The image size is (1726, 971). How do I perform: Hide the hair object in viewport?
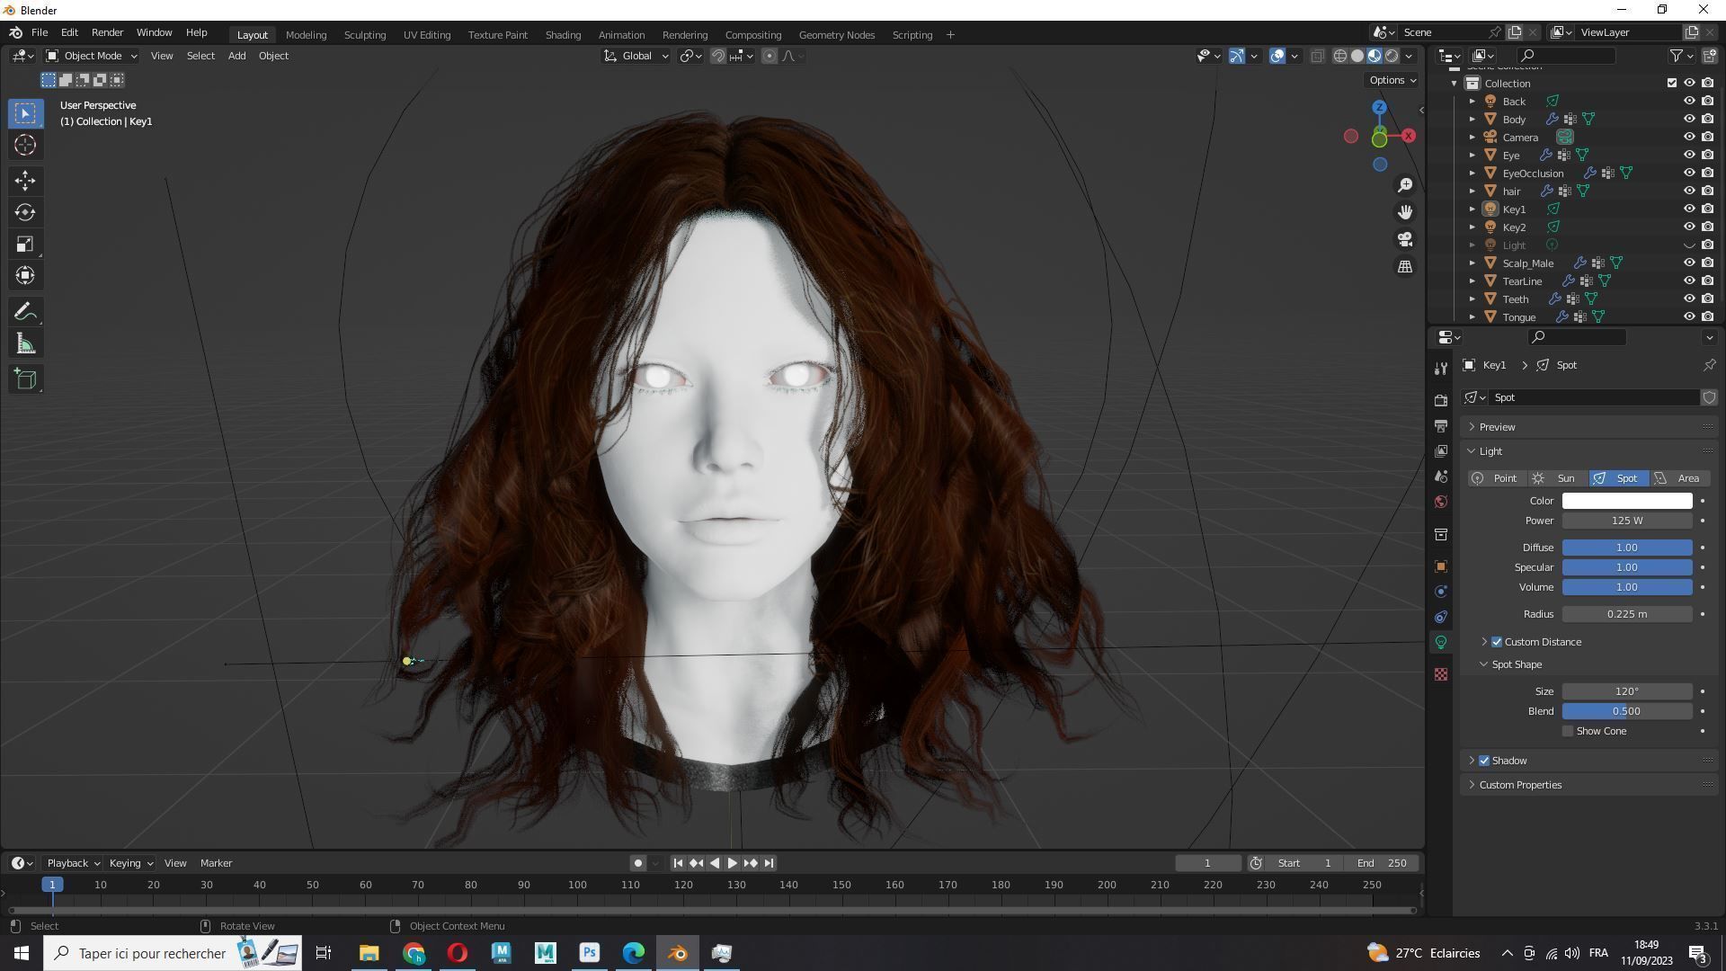pyautogui.click(x=1689, y=191)
